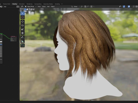This screenshot has height=103, width=138.
Task: Select the Annotate tool
Action: (22, 37)
